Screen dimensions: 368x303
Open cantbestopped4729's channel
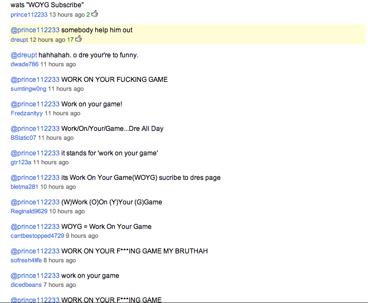37,236
